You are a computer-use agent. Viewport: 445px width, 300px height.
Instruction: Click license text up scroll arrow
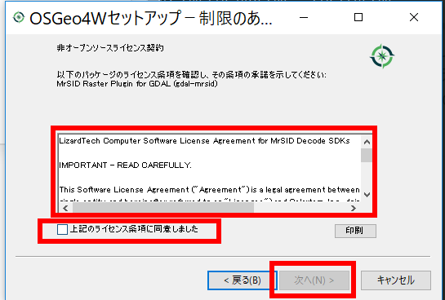367,142
